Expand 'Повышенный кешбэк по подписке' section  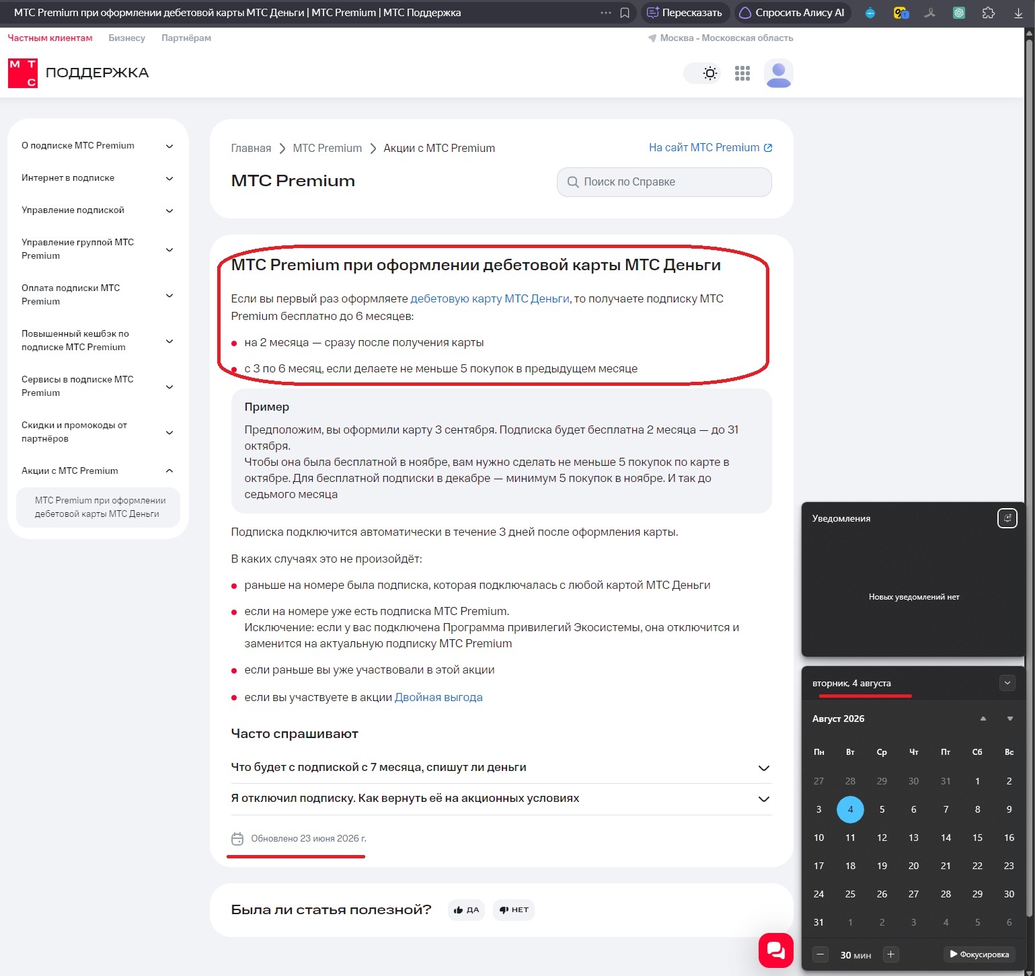click(x=98, y=341)
